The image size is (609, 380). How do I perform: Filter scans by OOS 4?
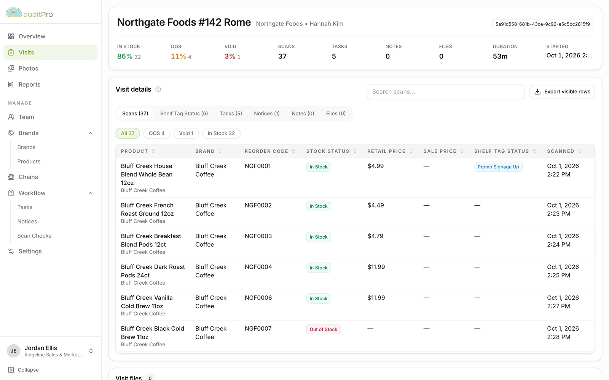[x=157, y=133]
